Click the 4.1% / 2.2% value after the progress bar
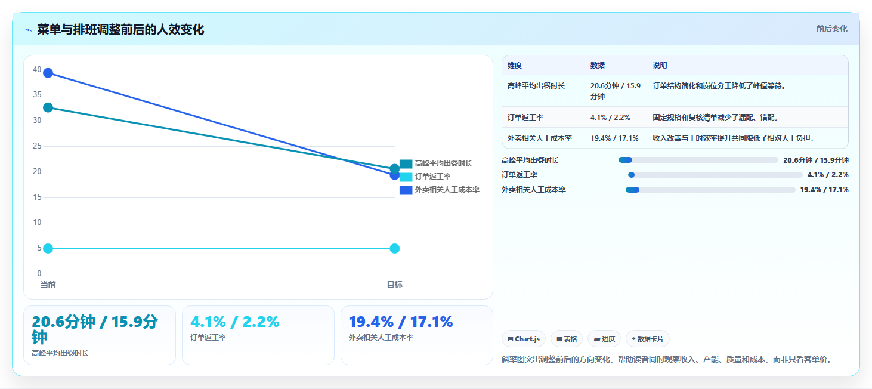This screenshot has height=389, width=872. click(x=828, y=175)
